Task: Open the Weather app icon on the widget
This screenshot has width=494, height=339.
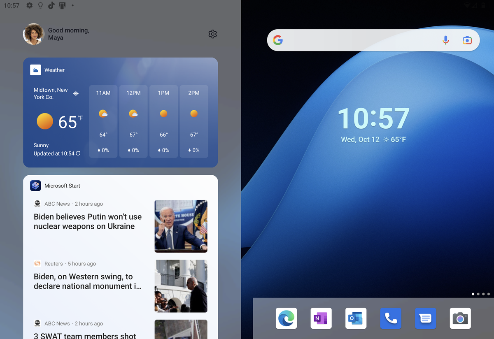Action: tap(35, 70)
